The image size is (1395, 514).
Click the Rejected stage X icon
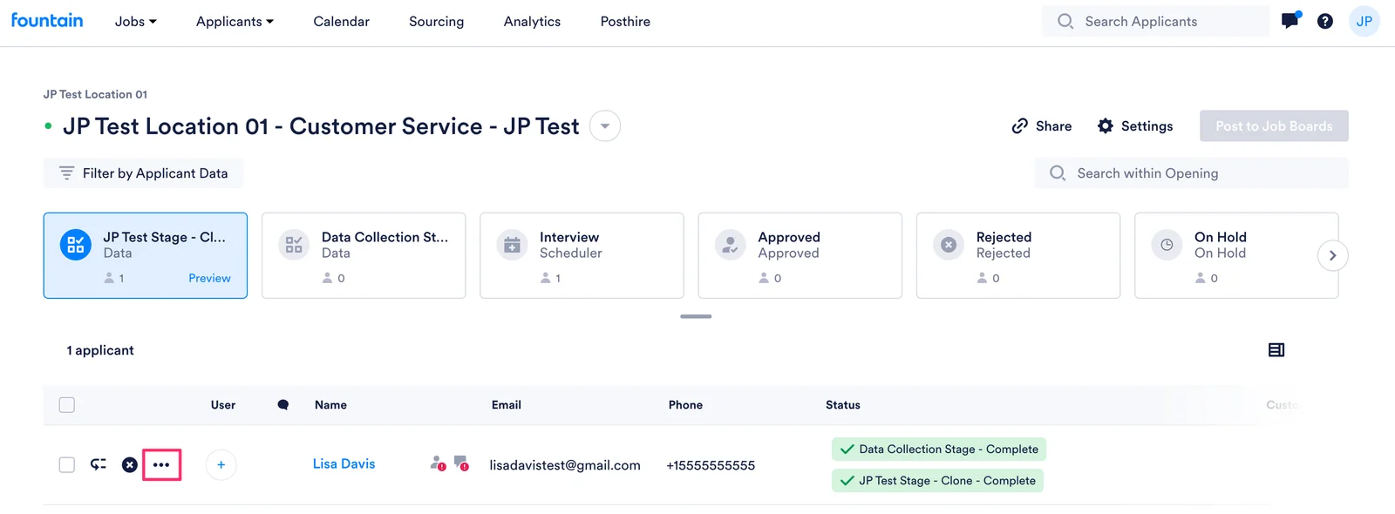click(949, 245)
